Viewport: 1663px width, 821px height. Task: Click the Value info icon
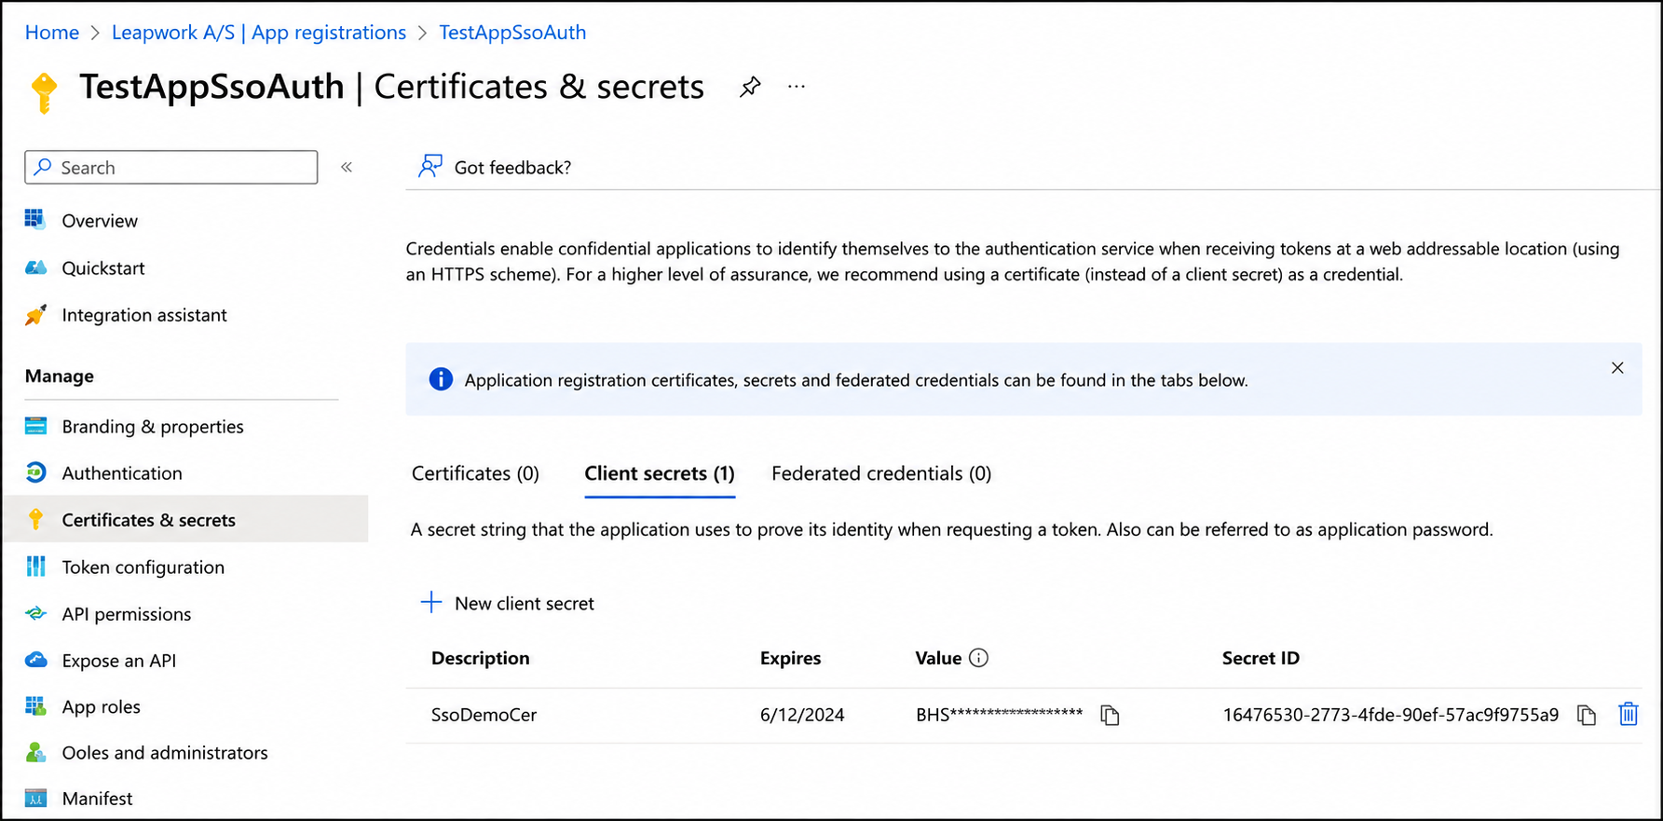[978, 658]
